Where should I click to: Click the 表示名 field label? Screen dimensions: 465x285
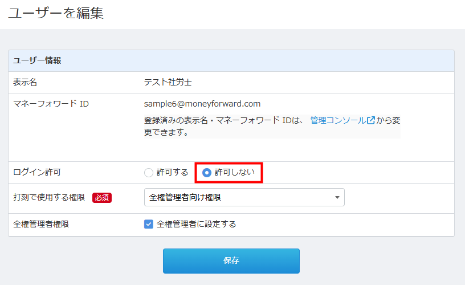pyautogui.click(x=25, y=82)
